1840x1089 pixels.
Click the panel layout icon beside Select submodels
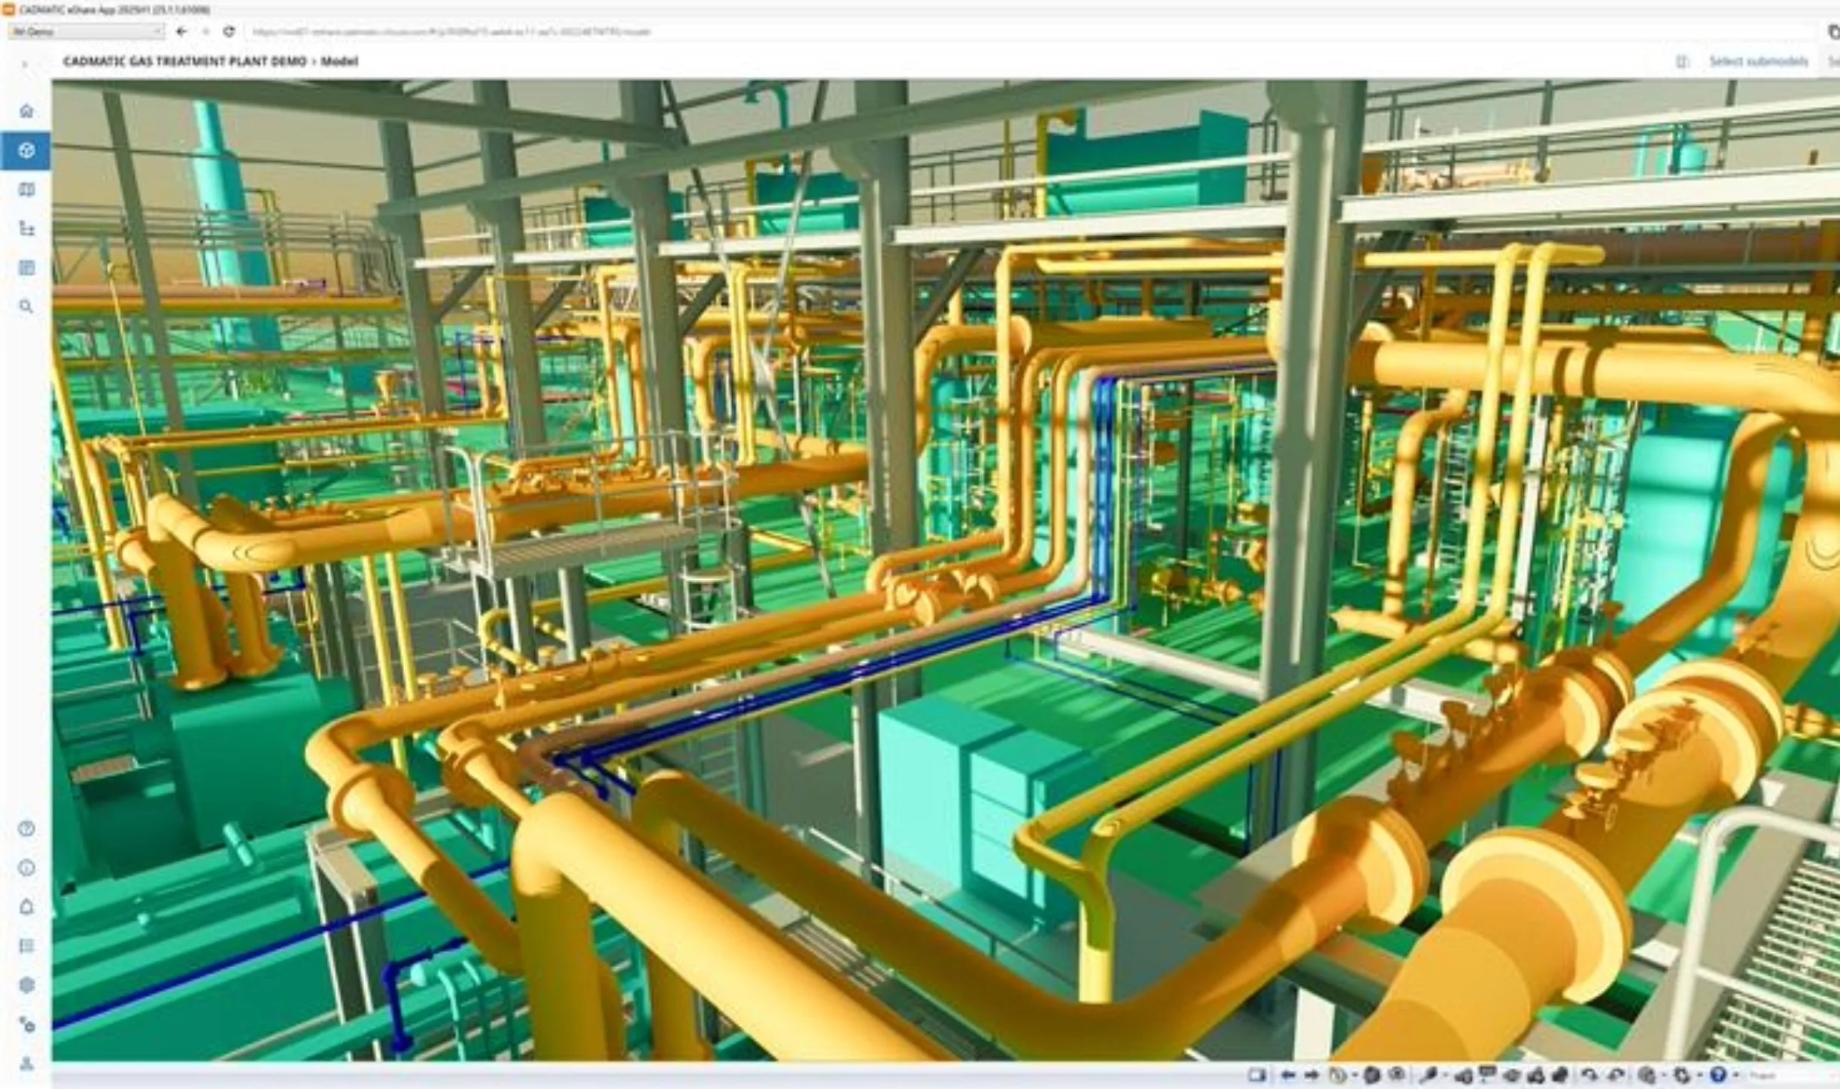pyautogui.click(x=1682, y=62)
